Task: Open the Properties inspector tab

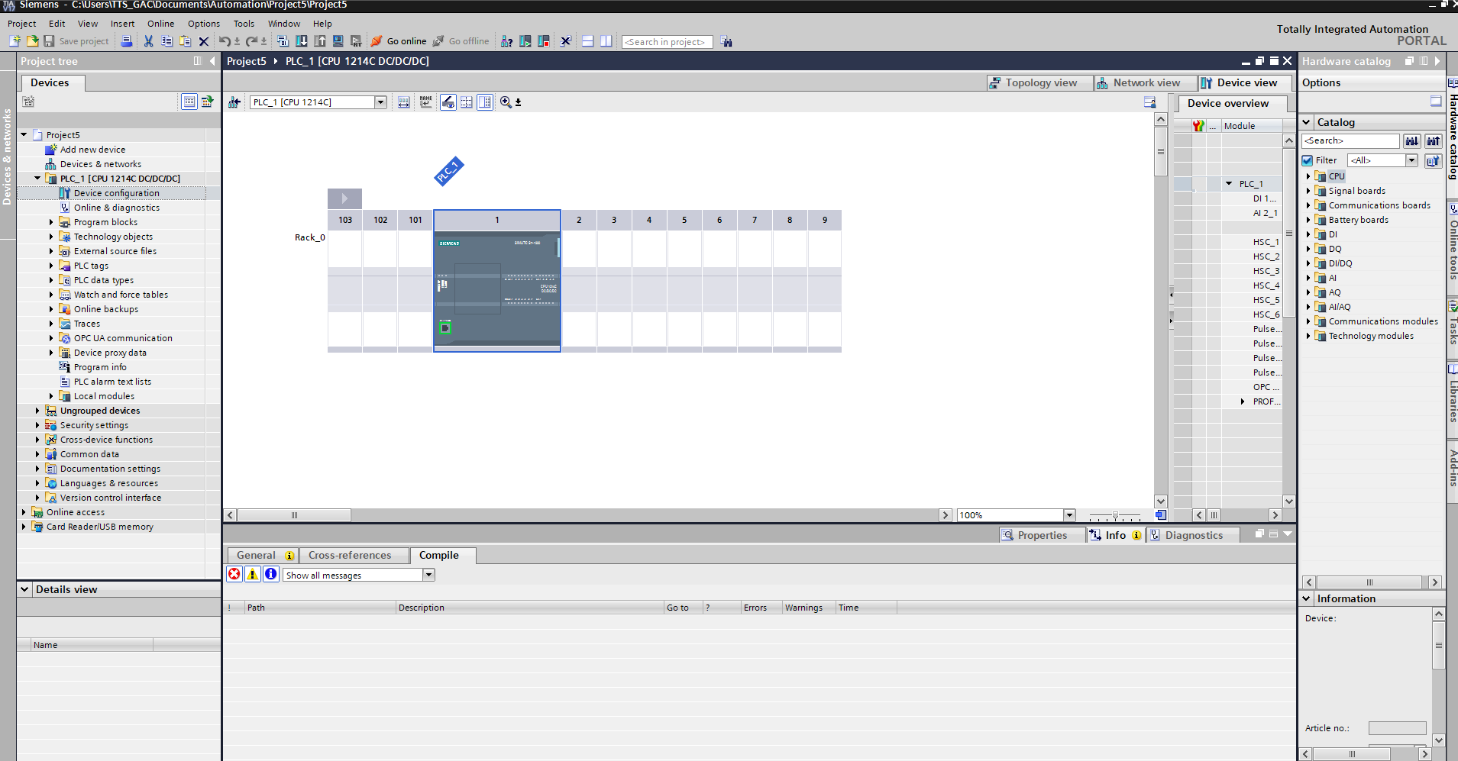Action: [1042, 535]
